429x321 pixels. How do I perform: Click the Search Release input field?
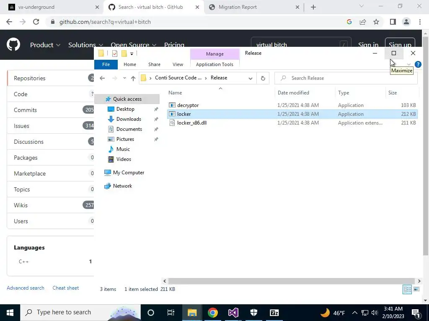(346, 78)
